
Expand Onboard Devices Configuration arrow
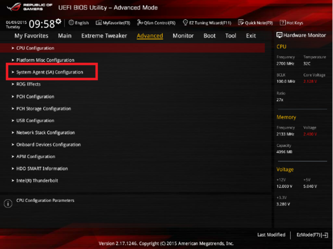[x=13, y=145]
